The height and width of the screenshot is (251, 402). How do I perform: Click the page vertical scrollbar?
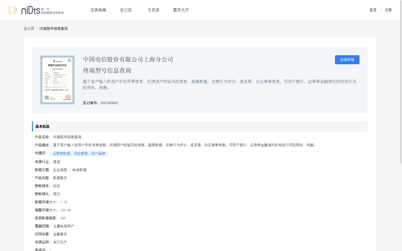401,82
